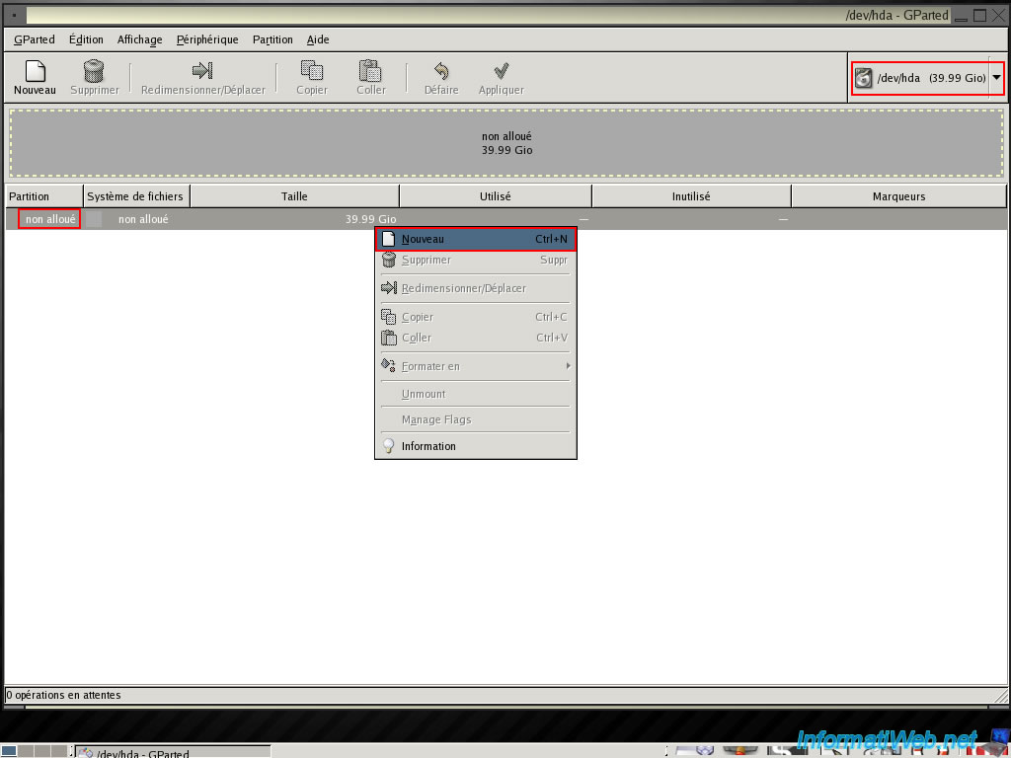Screen dimensions: 1011x758
Task: Click the first workspace in the pager
Action: 9,751
